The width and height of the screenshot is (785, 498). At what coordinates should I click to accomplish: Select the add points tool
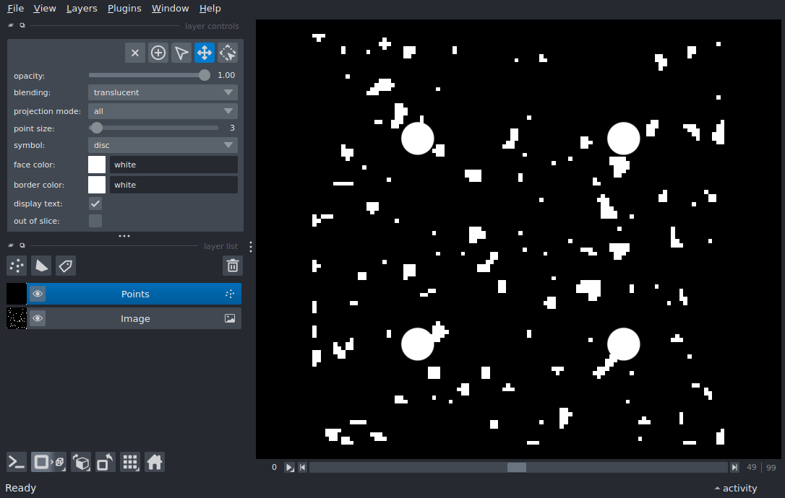(x=158, y=53)
